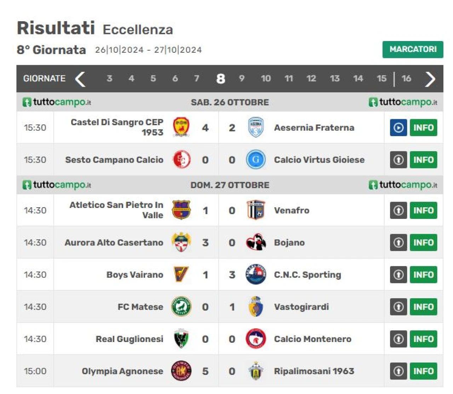Open INFO for Real Guglionesi match
The image size is (453, 394).
(x=423, y=339)
